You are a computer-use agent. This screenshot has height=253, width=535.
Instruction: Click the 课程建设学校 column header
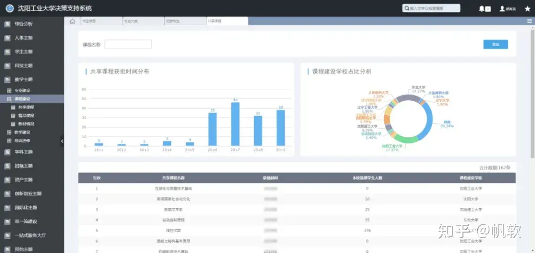(x=471, y=178)
